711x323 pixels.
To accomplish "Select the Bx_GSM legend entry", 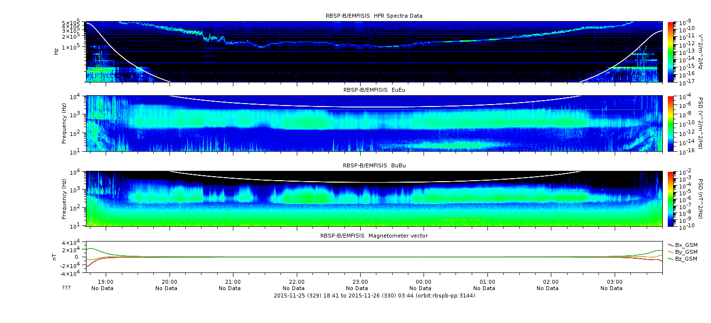I will (x=683, y=245).
